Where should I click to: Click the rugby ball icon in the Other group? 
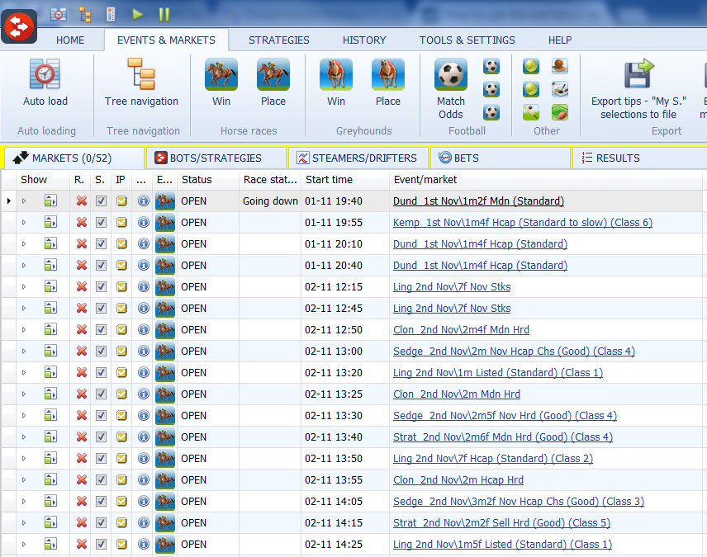click(x=560, y=112)
